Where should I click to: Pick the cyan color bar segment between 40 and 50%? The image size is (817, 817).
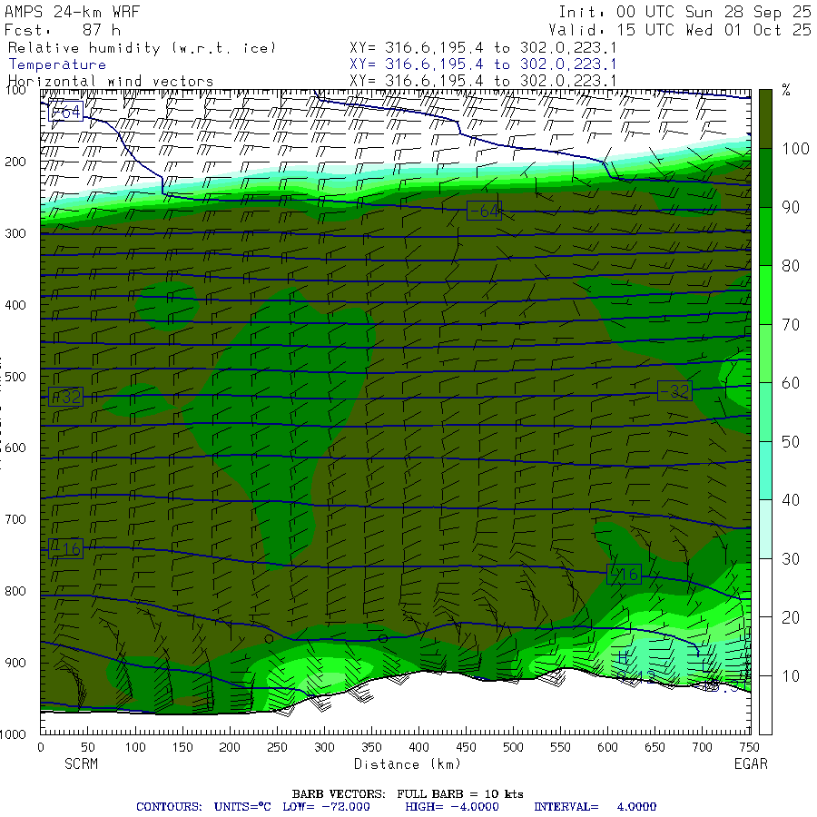click(765, 471)
